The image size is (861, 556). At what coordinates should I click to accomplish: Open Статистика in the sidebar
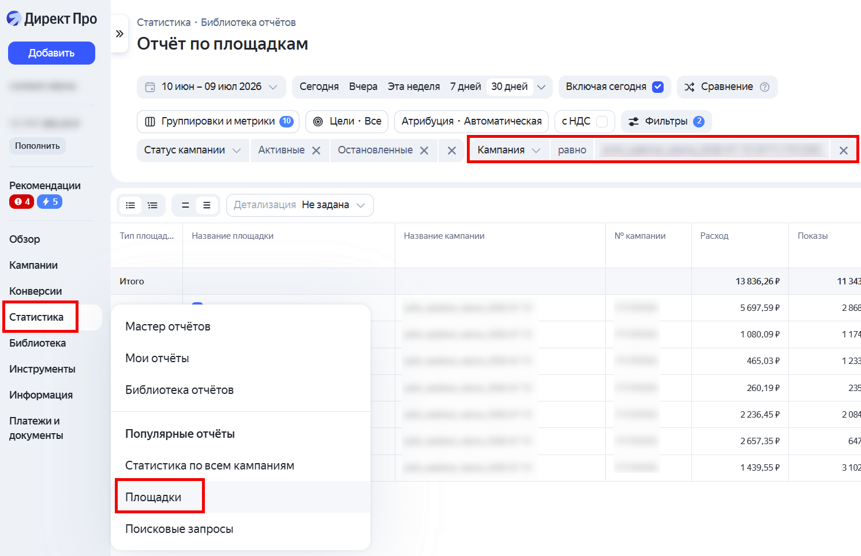click(x=36, y=317)
